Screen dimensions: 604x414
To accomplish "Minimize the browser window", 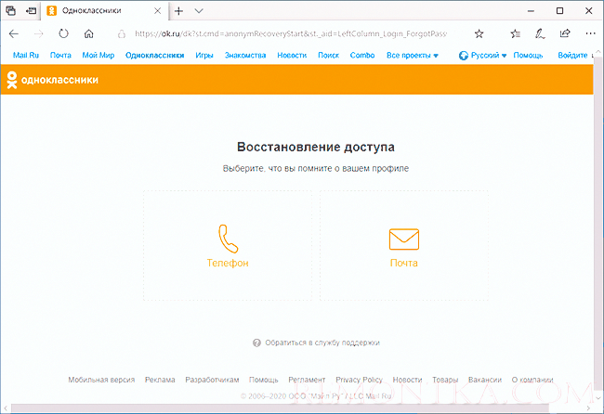I will [x=531, y=11].
